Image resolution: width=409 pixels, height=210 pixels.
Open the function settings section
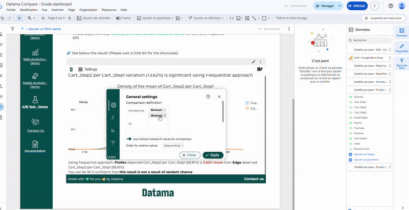[x=112, y=118]
